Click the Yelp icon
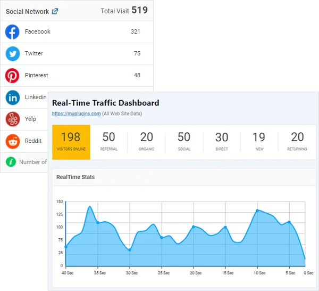The image size is (319, 291). click(x=12, y=119)
